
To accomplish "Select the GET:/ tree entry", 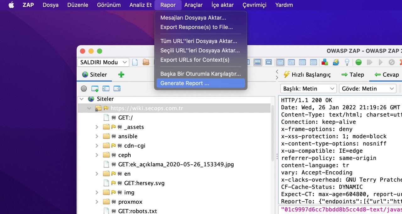I will click(x=125, y=118).
